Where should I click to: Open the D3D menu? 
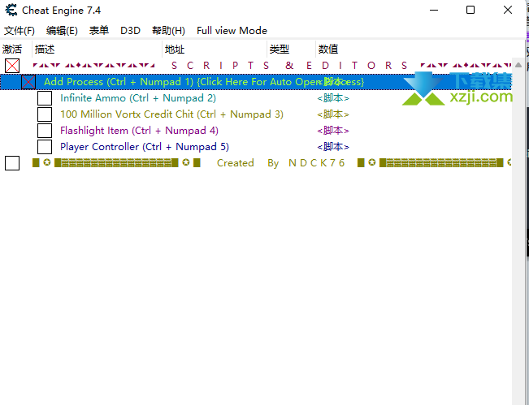pos(130,31)
